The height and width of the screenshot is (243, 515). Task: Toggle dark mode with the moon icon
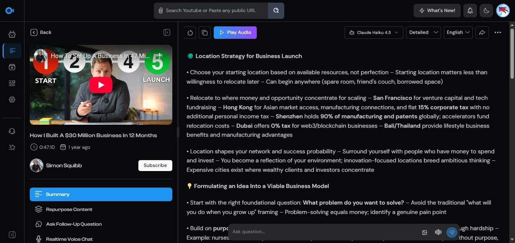(x=486, y=11)
